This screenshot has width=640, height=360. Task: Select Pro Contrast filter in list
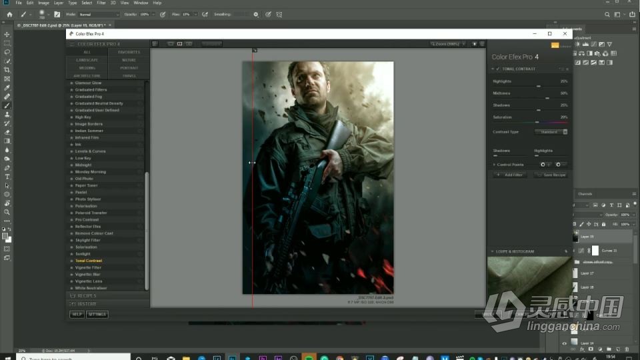pyautogui.click(x=87, y=219)
